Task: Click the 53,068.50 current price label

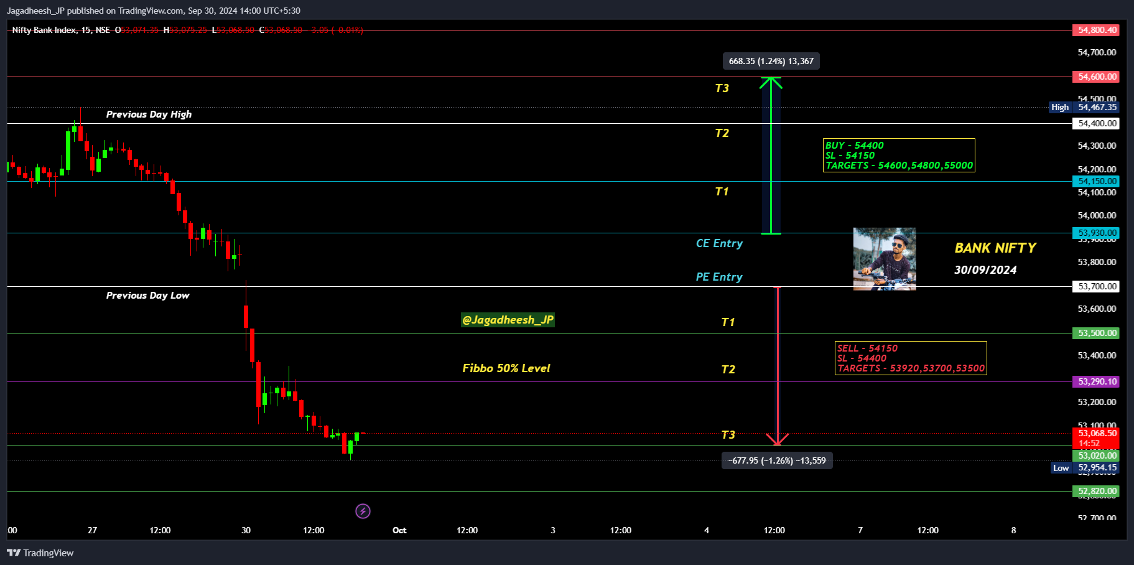Action: click(x=1096, y=433)
